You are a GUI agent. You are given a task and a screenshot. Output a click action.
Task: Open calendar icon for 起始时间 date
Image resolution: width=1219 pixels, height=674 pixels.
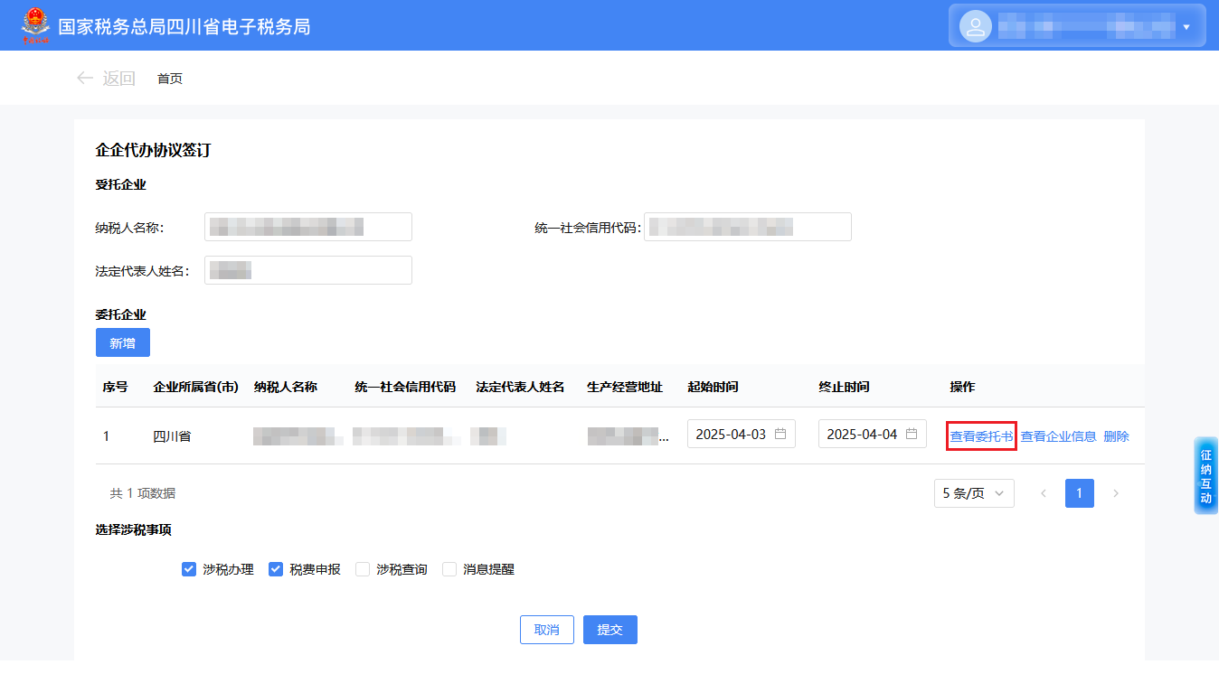click(780, 434)
